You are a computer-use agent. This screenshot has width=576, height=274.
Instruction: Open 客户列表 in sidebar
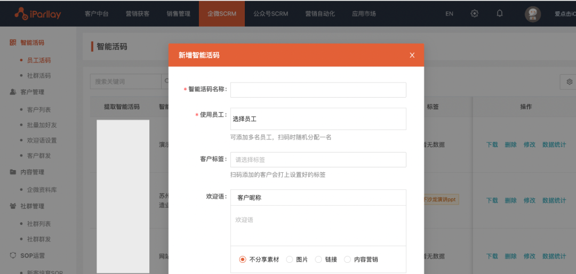coord(38,110)
